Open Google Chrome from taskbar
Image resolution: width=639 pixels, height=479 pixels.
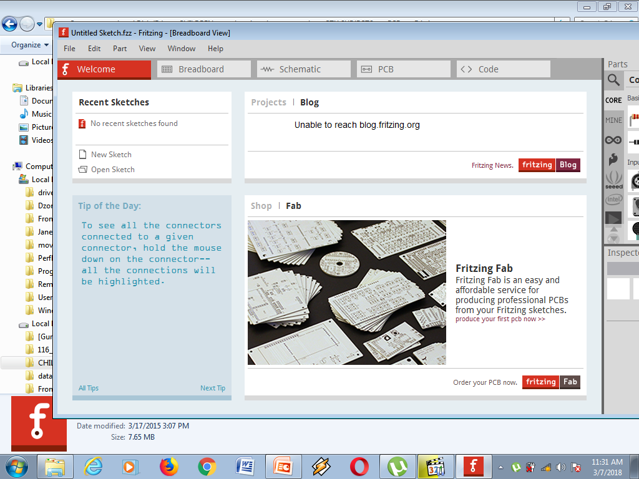point(207,467)
